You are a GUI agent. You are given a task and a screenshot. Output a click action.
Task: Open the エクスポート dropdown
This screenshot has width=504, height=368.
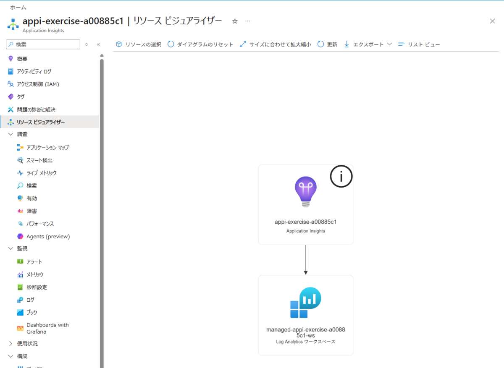(x=368, y=44)
